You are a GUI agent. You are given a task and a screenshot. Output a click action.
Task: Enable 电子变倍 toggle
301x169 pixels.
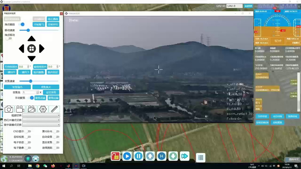pyautogui.click(x=29, y=142)
